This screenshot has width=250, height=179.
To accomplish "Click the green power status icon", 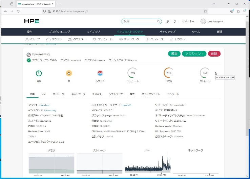I will (x=39, y=73).
